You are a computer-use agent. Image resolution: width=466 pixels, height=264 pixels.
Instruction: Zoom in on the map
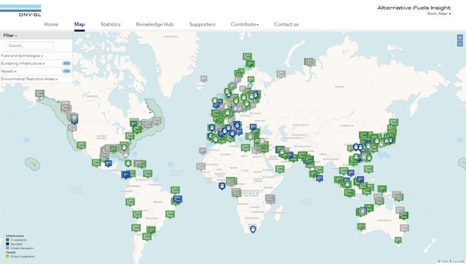(460, 37)
